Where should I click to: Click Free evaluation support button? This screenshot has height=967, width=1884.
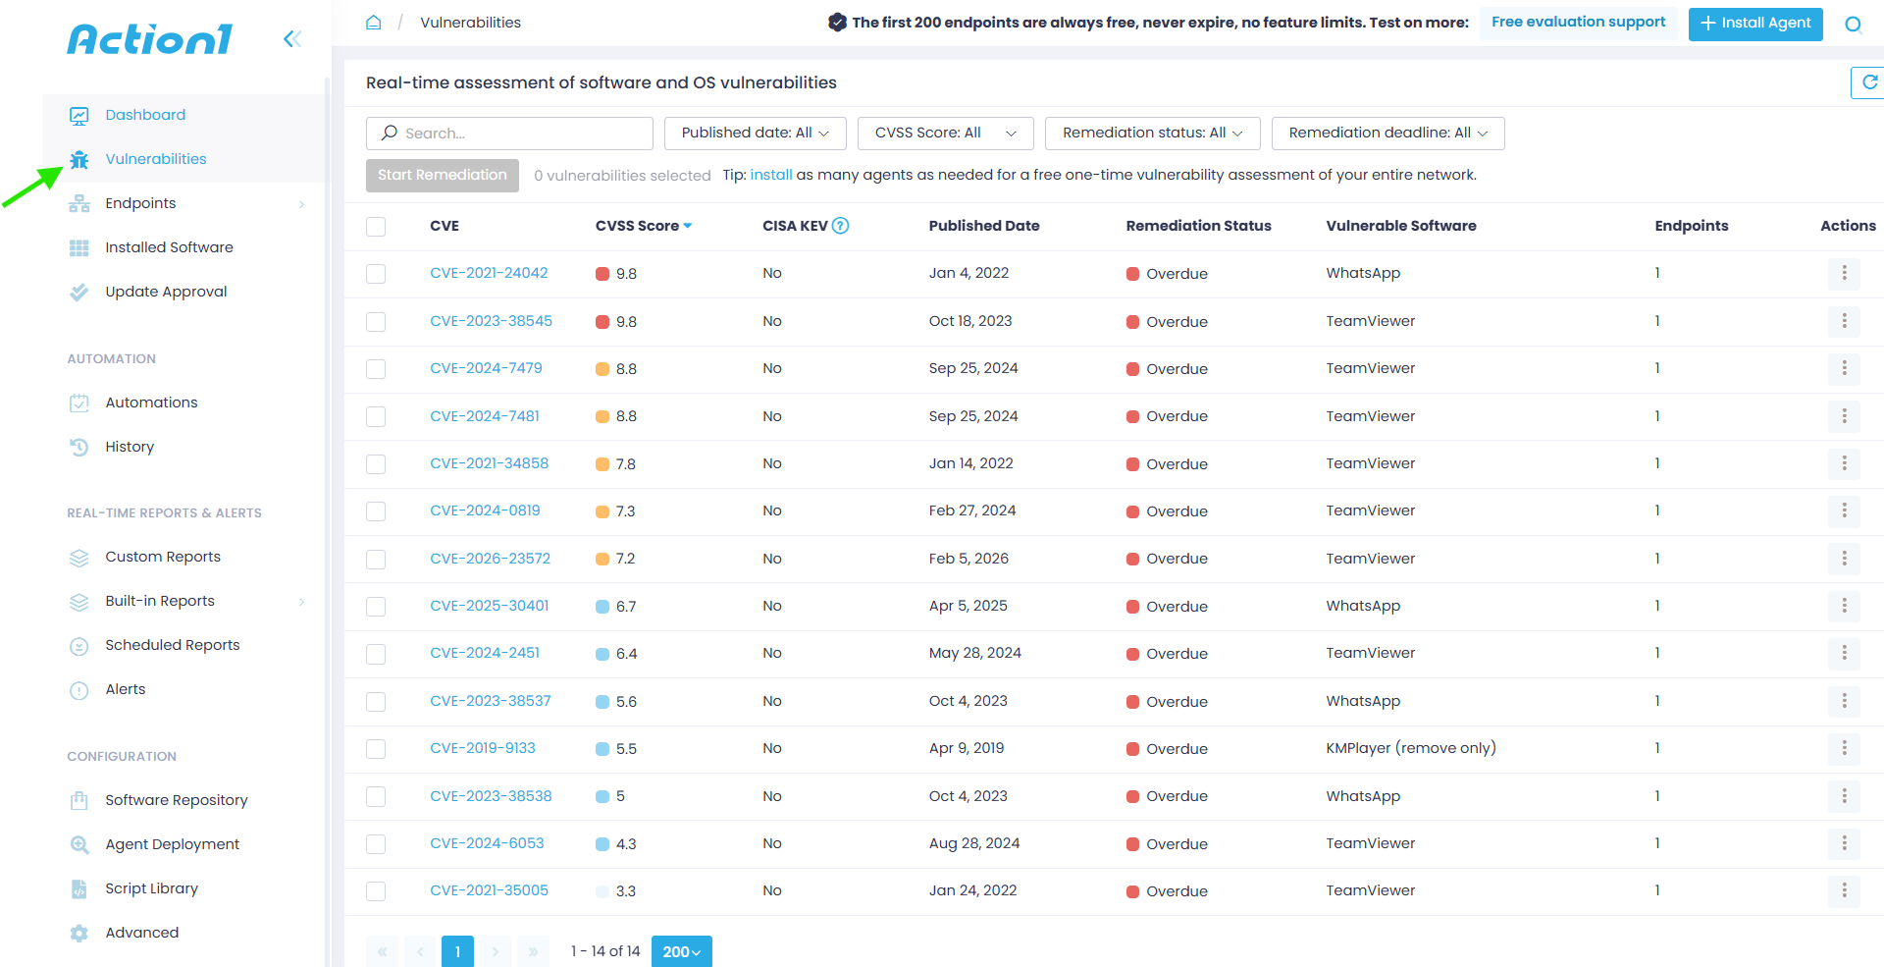[1578, 23]
